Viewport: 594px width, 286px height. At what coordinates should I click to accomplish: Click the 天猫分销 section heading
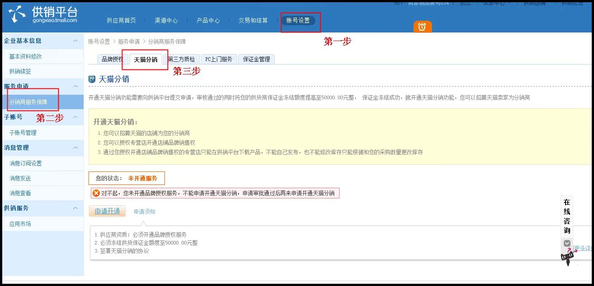pyautogui.click(x=114, y=79)
